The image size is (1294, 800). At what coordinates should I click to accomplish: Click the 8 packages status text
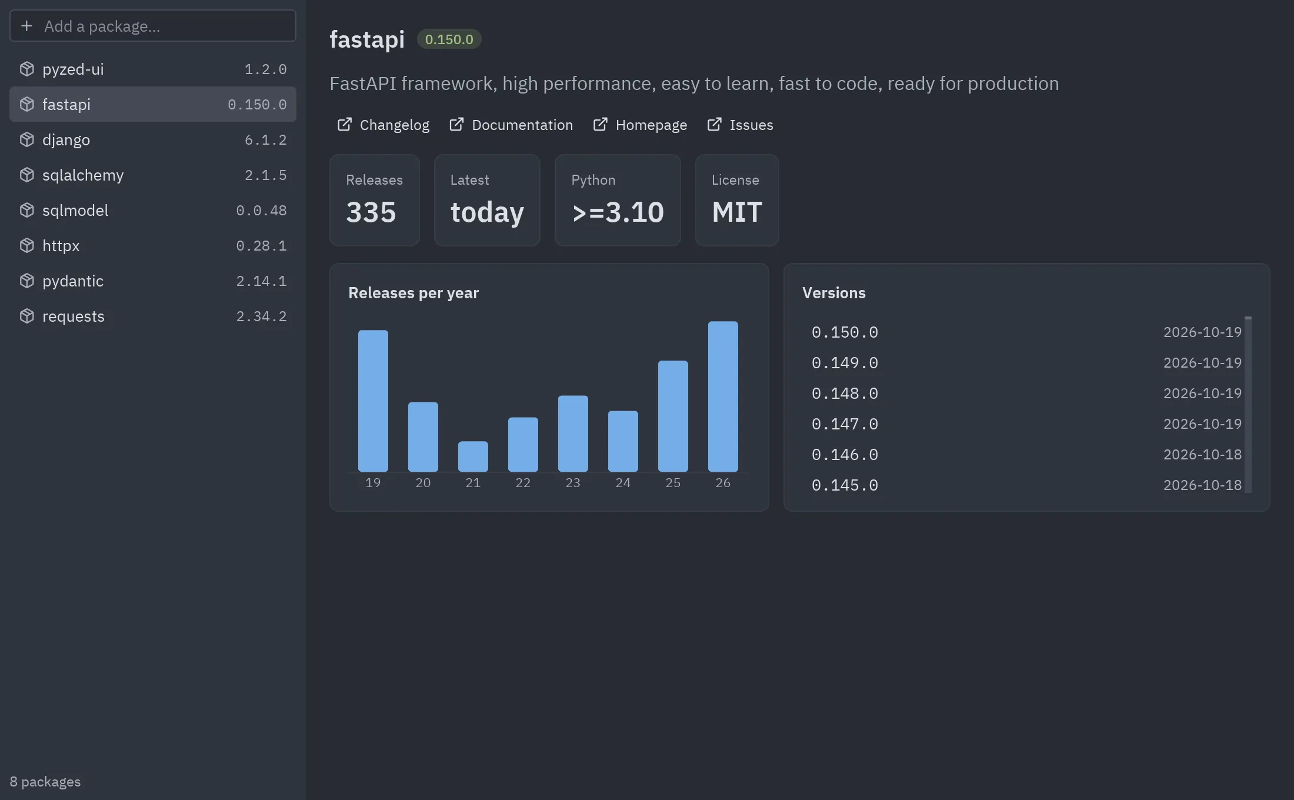click(45, 782)
